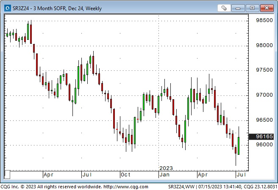
Task: Click the current price label 96165
Action: (261, 137)
